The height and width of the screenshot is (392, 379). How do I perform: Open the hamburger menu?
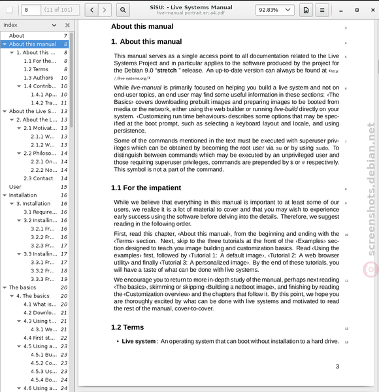[322, 10]
